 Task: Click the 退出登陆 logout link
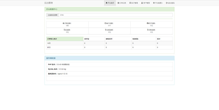171,3
